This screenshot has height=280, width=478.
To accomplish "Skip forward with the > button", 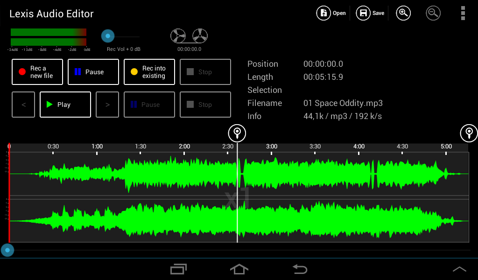I will (107, 105).
